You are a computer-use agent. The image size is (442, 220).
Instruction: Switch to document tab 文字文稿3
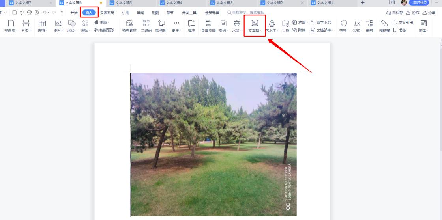point(233,3)
